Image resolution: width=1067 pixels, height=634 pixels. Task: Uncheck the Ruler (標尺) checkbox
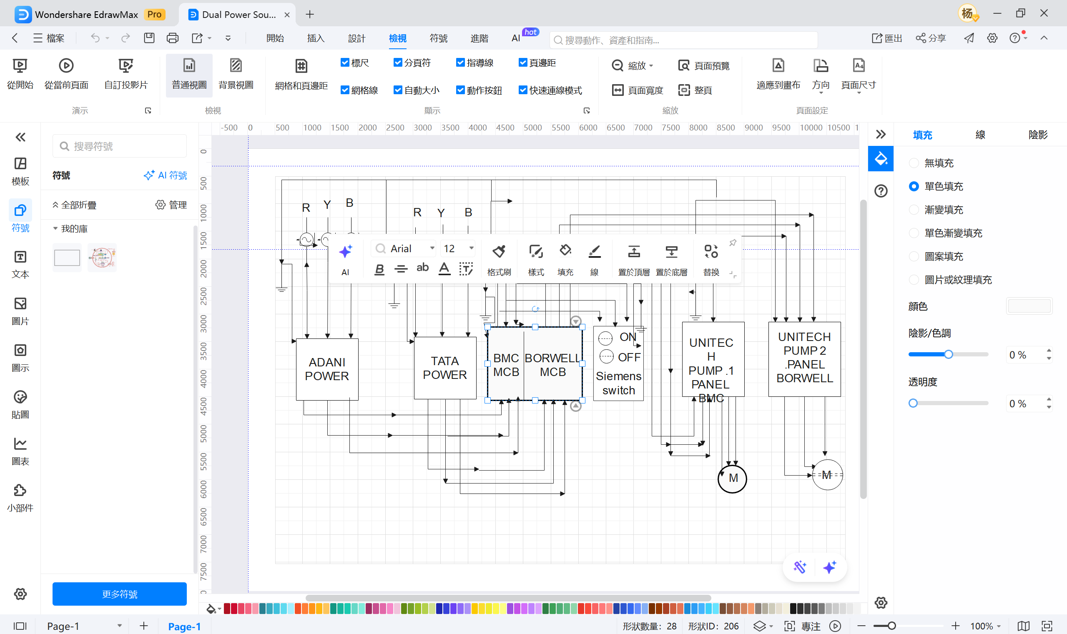(345, 63)
